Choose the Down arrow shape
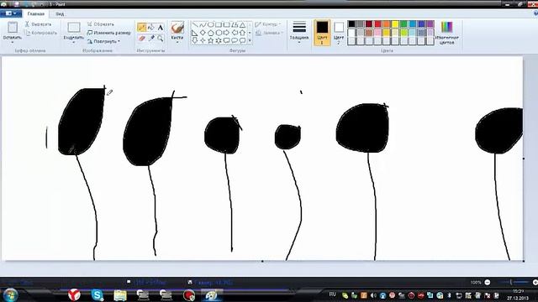This screenshot has width=538, height=302. [x=195, y=40]
